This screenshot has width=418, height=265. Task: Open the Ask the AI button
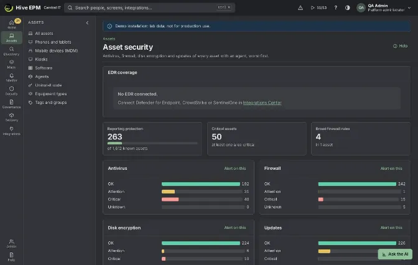[x=395, y=254]
